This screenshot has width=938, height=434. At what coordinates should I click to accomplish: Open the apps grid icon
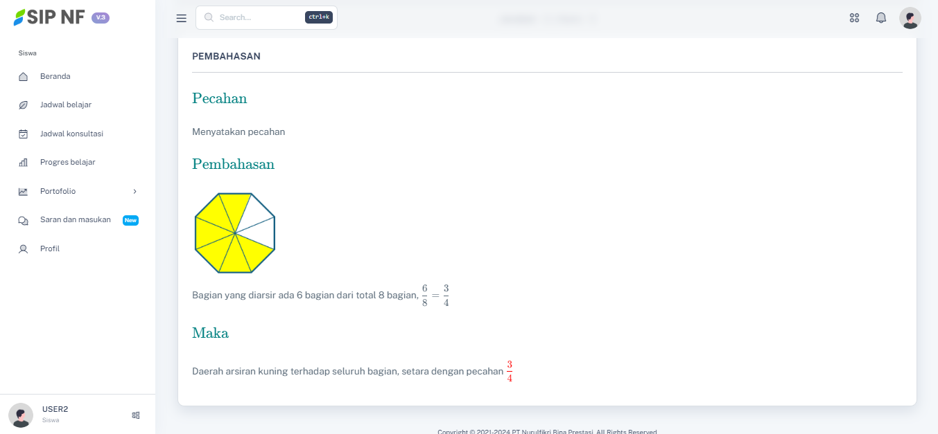pyautogui.click(x=854, y=18)
